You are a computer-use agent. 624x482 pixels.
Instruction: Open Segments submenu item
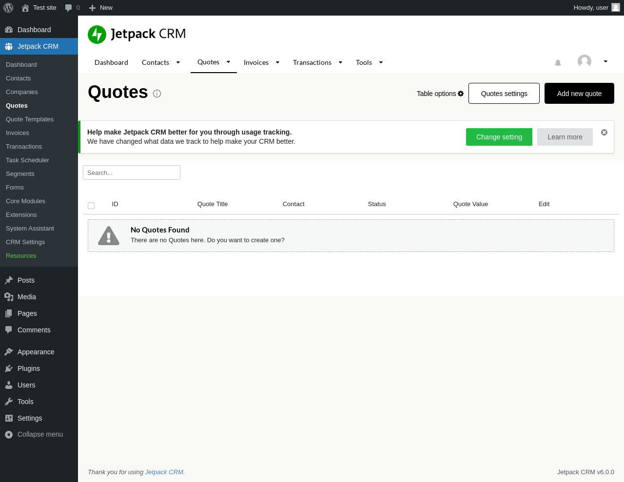[x=20, y=174]
